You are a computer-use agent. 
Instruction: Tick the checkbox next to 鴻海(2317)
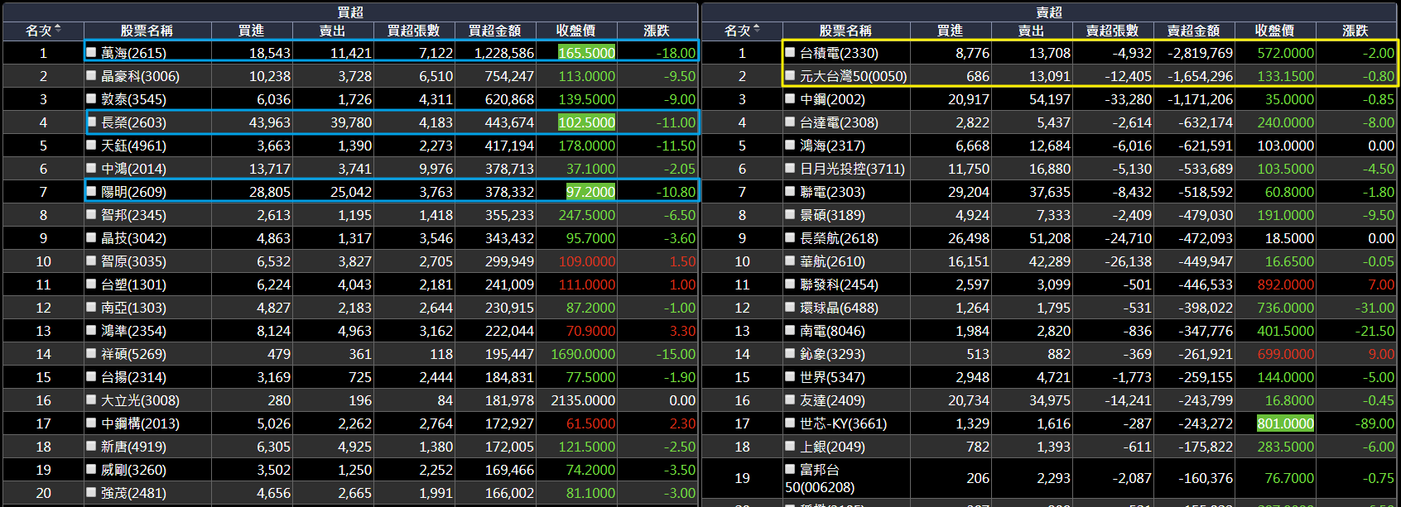click(791, 145)
